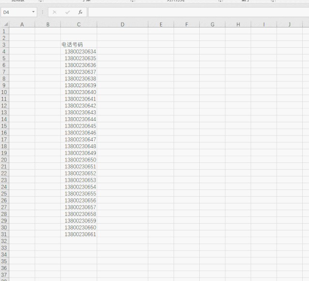Screen dimensions: 309x281
Task: Select column D header
Action: pyautogui.click(x=122, y=24)
